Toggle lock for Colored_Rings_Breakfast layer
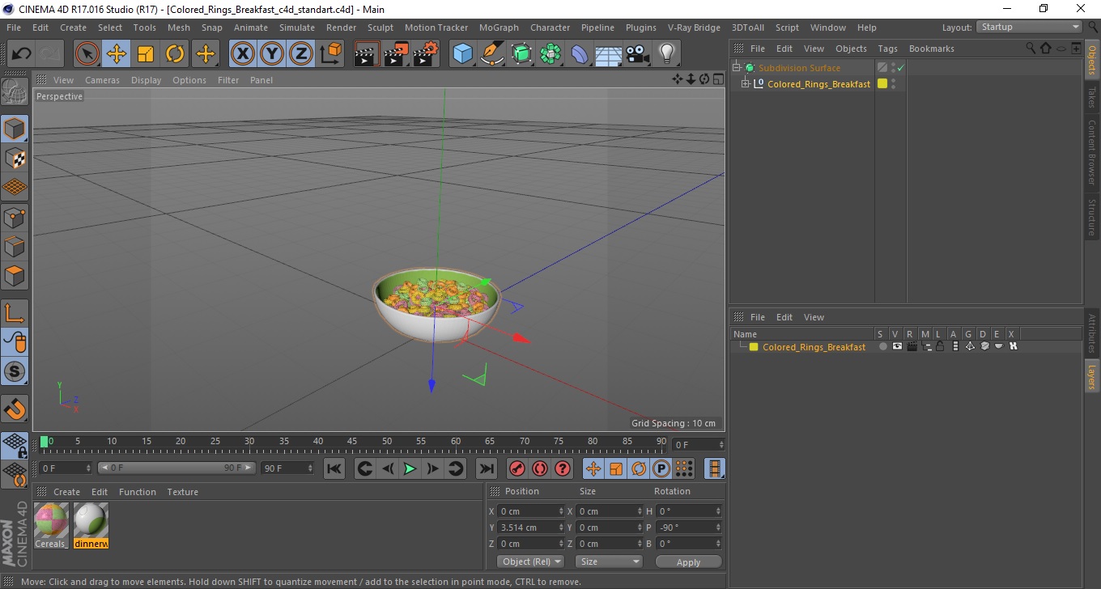The image size is (1101, 589). click(940, 346)
